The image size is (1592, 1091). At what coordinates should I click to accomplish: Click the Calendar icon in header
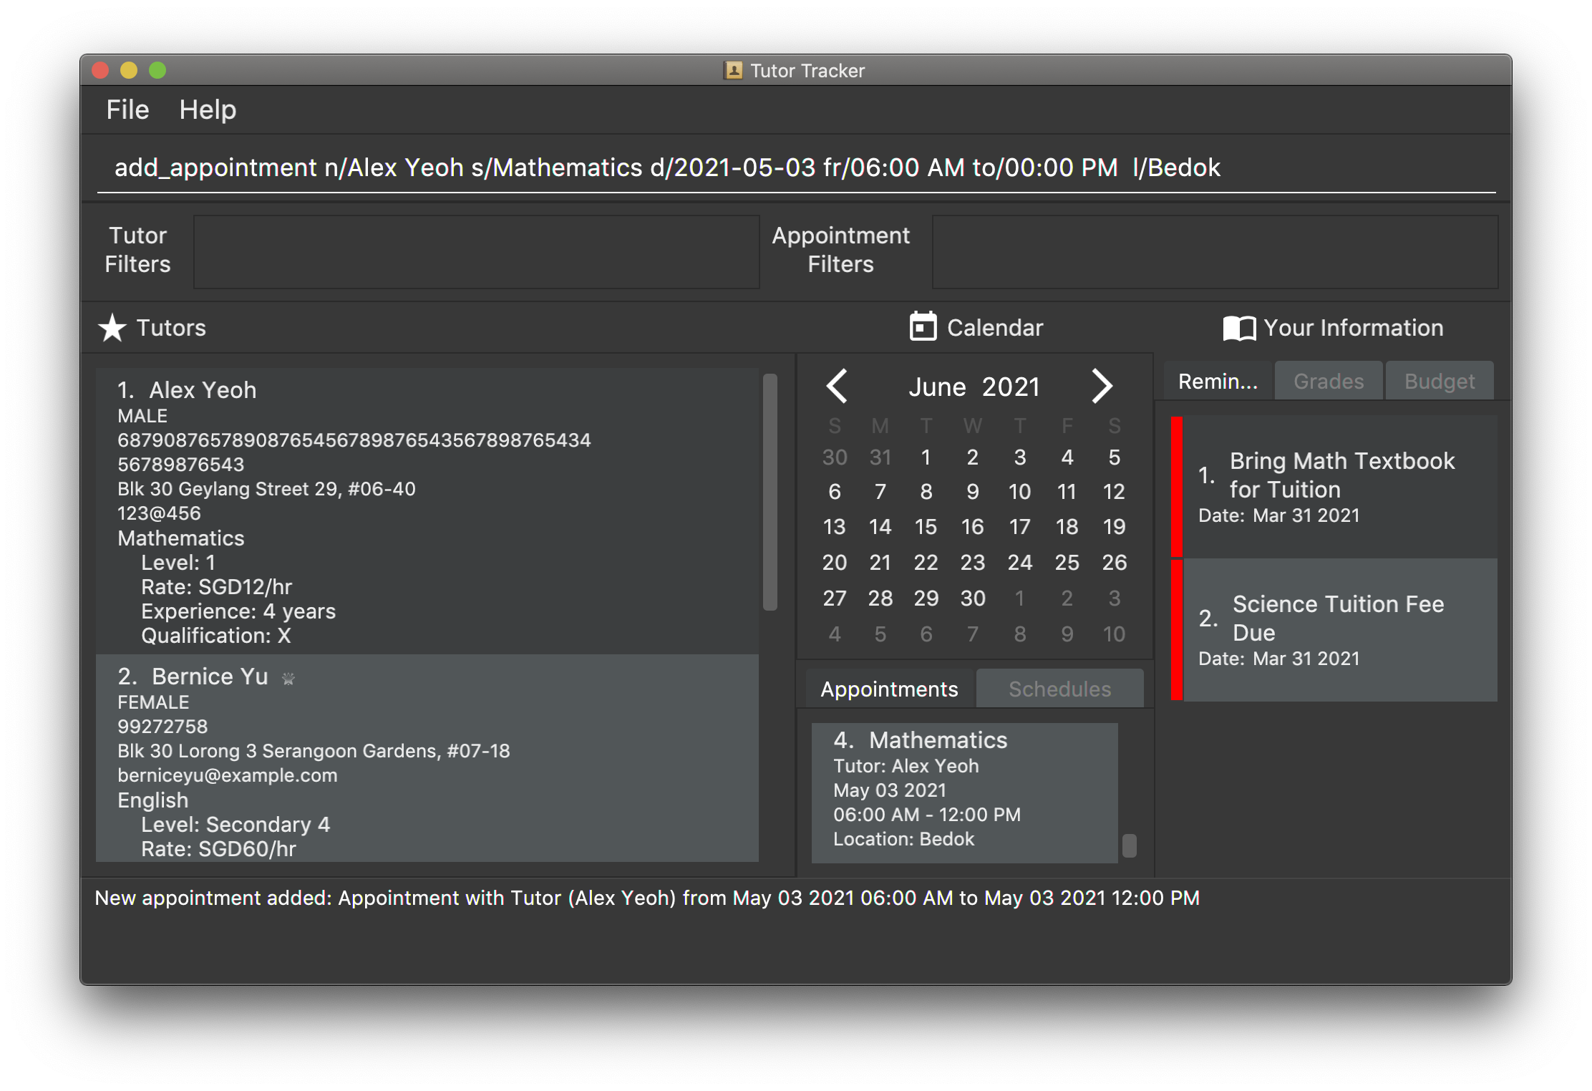click(x=923, y=326)
